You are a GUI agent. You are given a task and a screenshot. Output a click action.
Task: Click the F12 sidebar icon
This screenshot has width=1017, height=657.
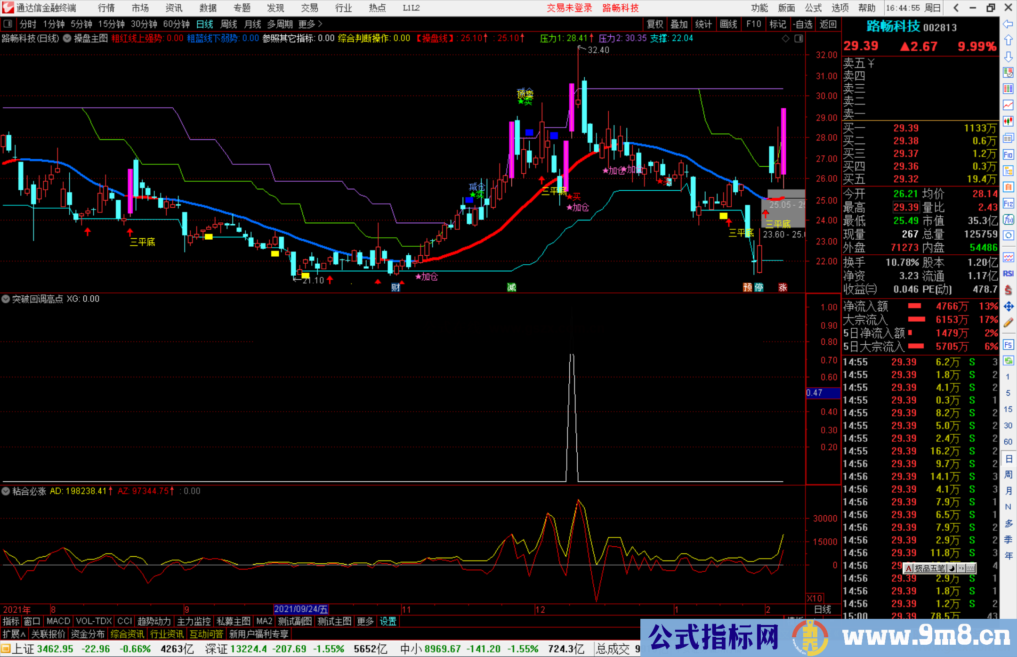click(1008, 203)
